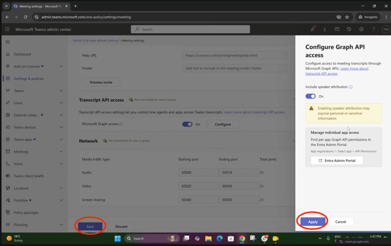The width and height of the screenshot is (391, 246).
Task: Click the Teams client health icon
Action: tap(8, 176)
